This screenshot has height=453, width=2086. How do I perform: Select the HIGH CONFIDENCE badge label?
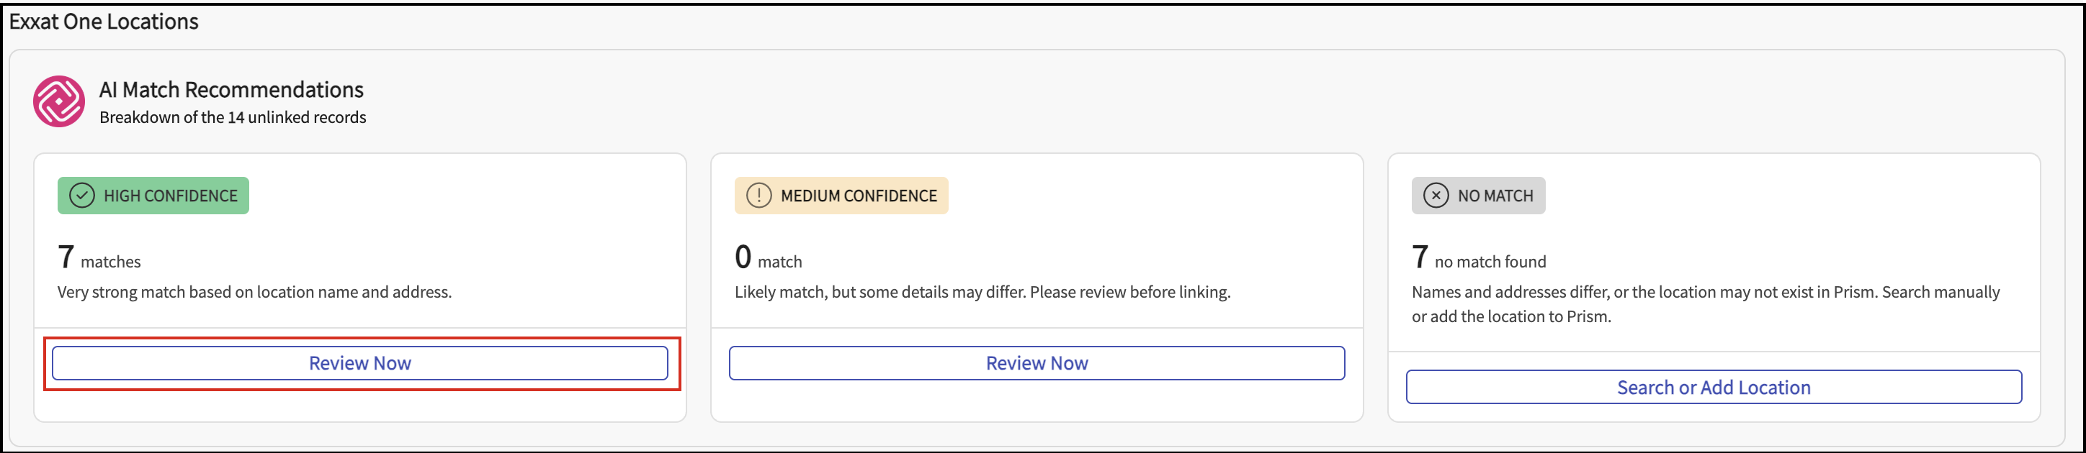[170, 196]
